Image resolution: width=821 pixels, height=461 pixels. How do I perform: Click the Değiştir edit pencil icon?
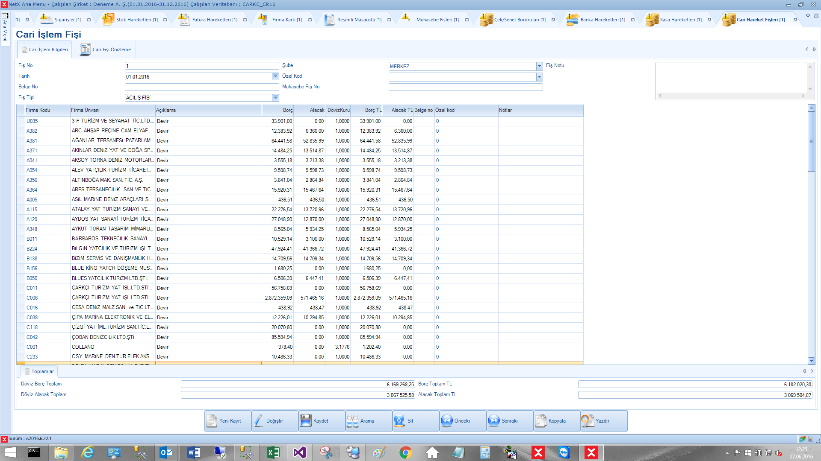(x=259, y=421)
